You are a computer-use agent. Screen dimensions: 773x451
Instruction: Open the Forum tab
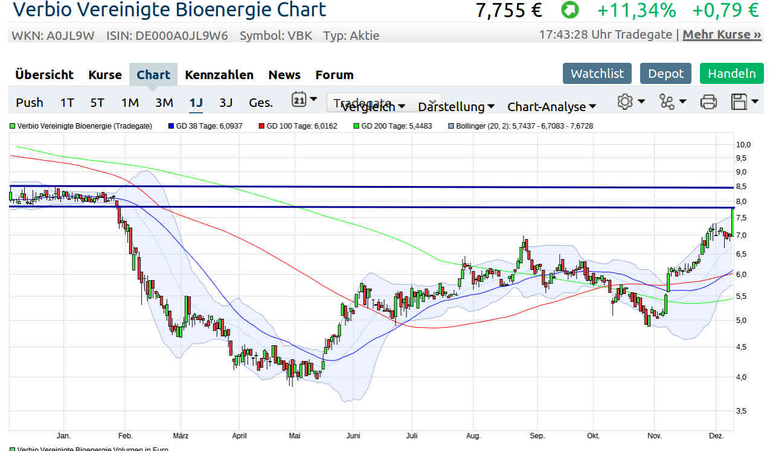click(335, 75)
